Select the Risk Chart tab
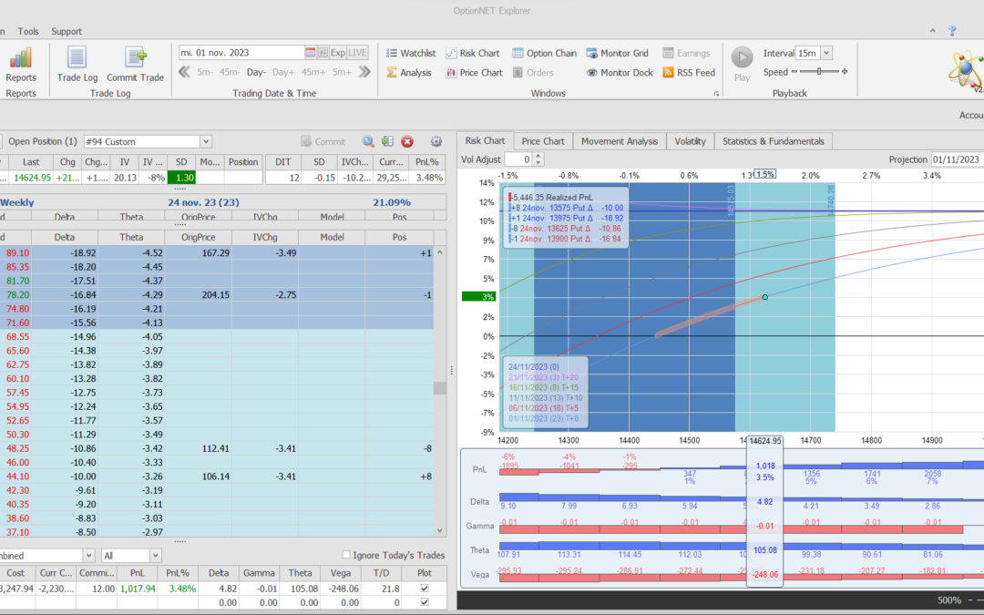The image size is (984, 615). point(485,140)
